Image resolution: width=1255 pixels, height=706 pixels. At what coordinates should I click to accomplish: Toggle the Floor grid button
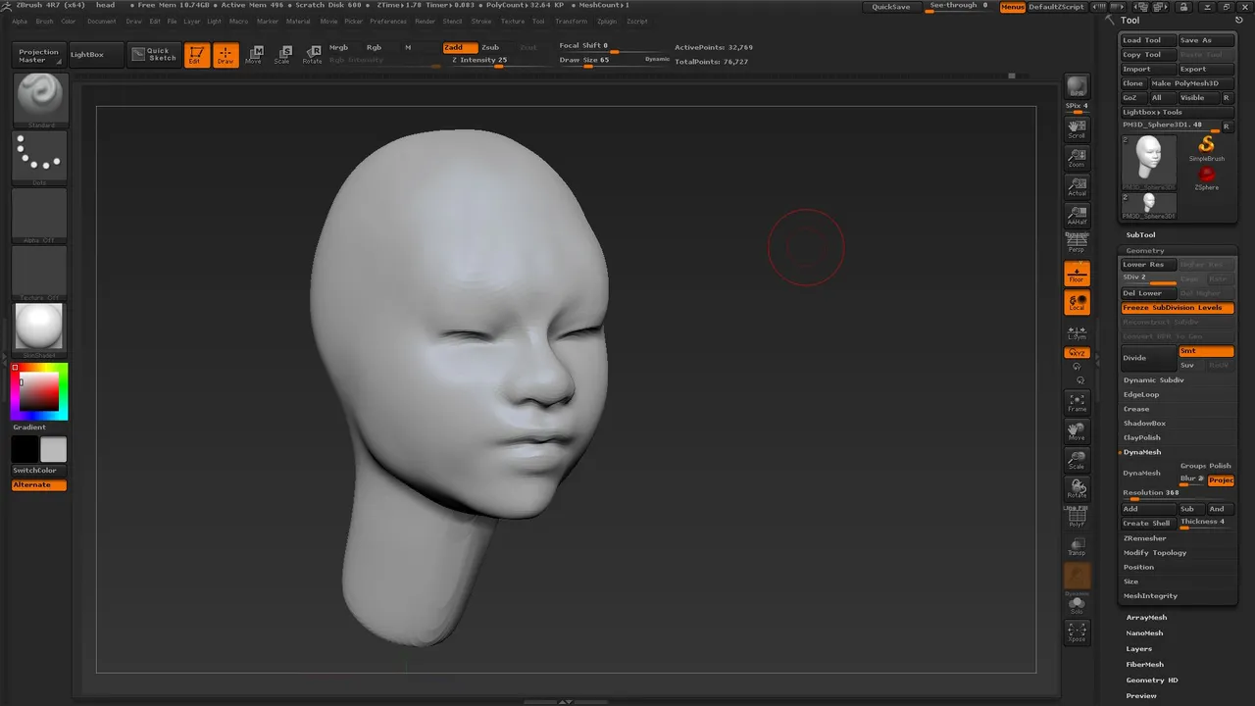1077,274
